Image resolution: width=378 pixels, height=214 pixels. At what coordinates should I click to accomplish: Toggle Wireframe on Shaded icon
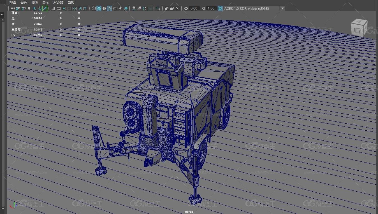coord(110,8)
